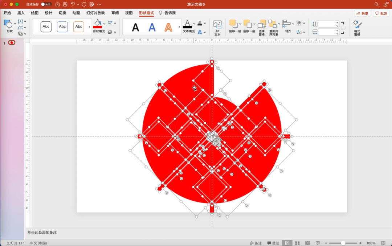Open the 插入 ribbon tab

21,13
